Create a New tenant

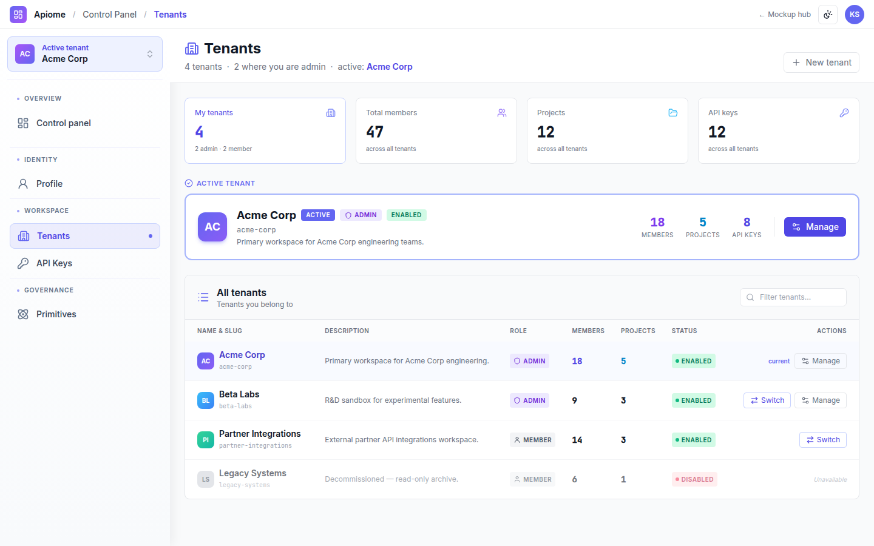[821, 62]
